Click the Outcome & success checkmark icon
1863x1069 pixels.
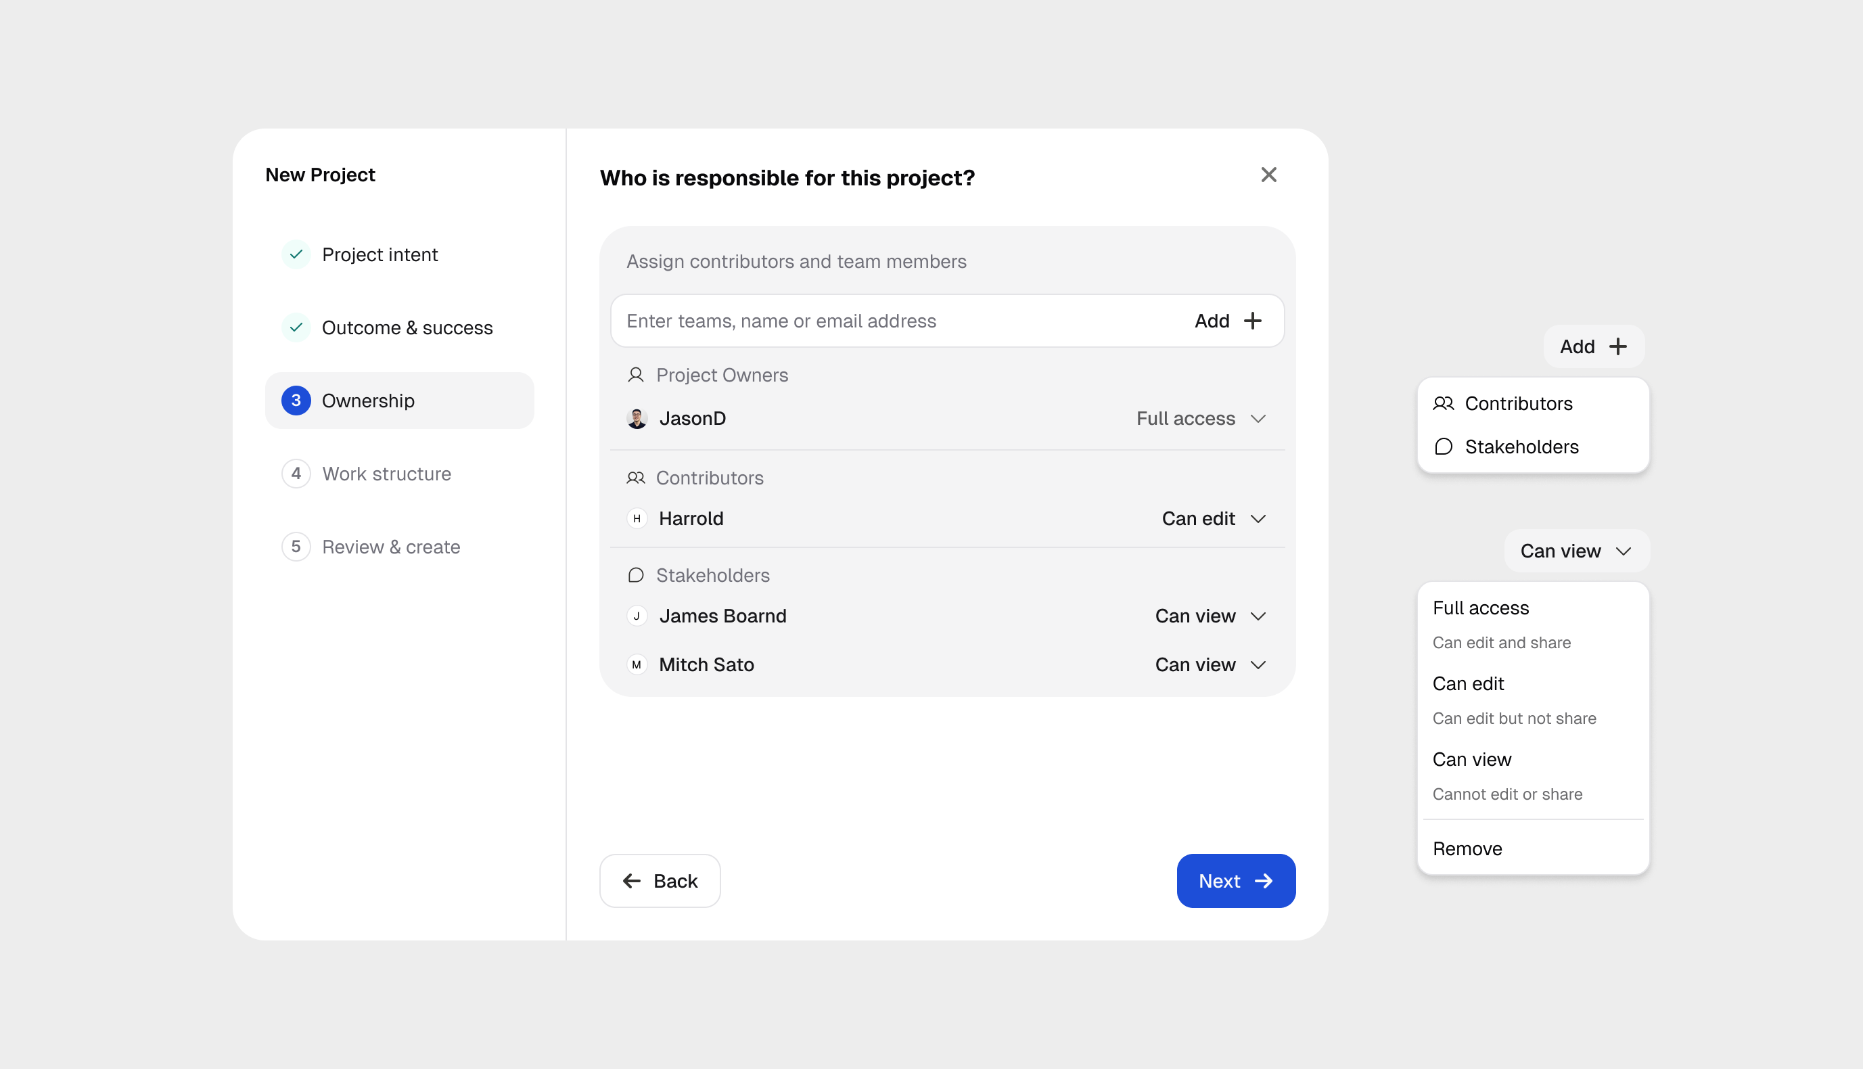click(x=296, y=327)
